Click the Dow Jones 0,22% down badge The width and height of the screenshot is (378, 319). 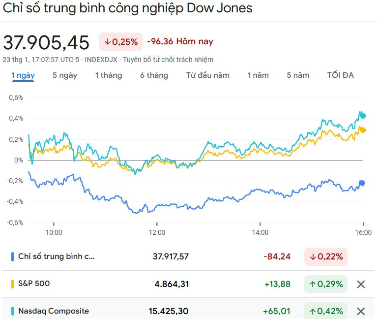[325, 256]
